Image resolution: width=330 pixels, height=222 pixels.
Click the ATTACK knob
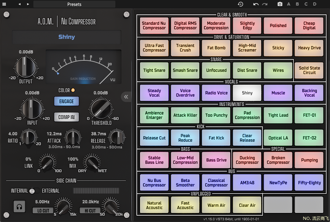pos(73,137)
